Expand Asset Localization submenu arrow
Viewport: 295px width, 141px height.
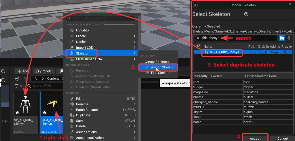click(x=134, y=138)
